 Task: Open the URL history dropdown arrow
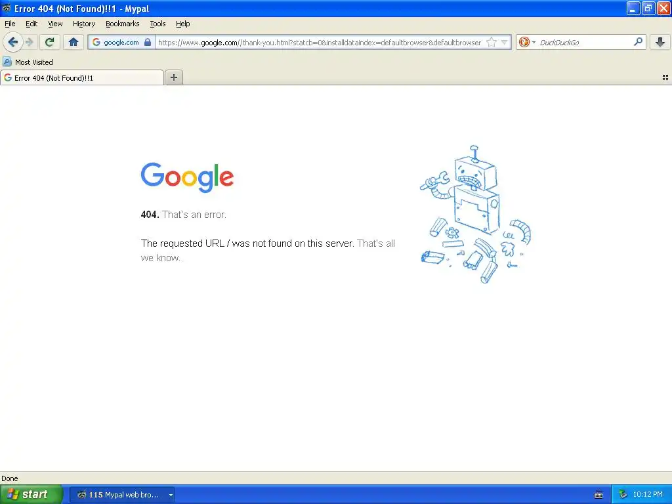point(505,42)
